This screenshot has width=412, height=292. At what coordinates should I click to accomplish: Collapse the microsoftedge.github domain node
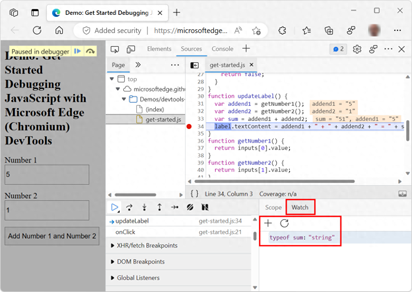click(x=117, y=89)
